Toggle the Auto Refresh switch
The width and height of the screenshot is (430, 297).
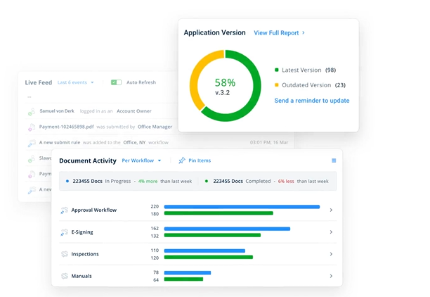[116, 82]
